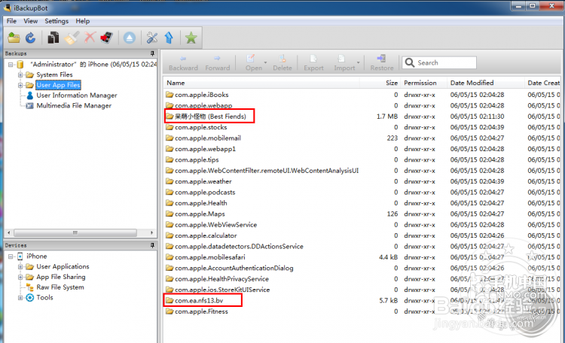This screenshot has width=565, height=343.
Task: Select the com.apple.iBooks folder
Action: coord(201,95)
